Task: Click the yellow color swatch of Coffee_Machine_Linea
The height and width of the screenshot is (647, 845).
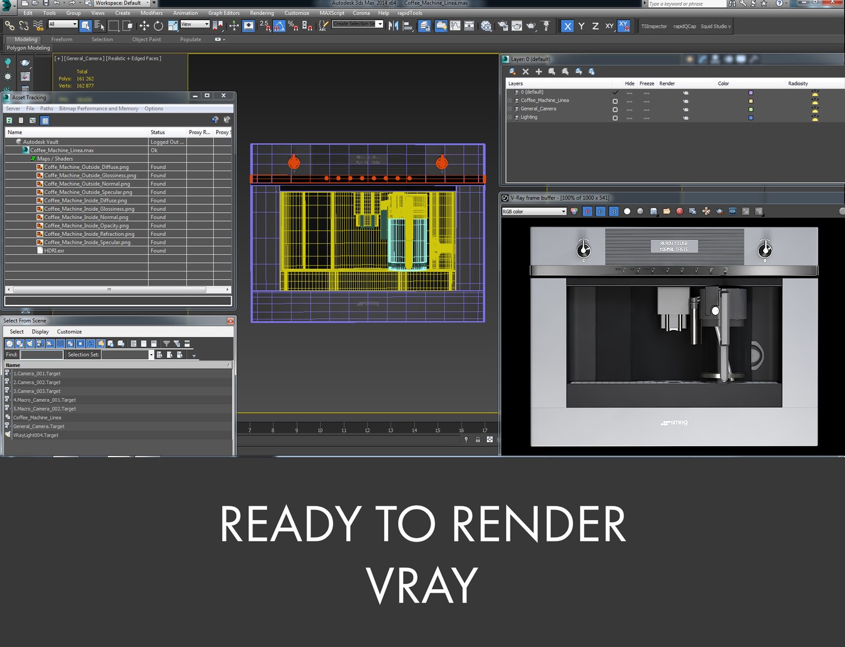Action: point(751,101)
